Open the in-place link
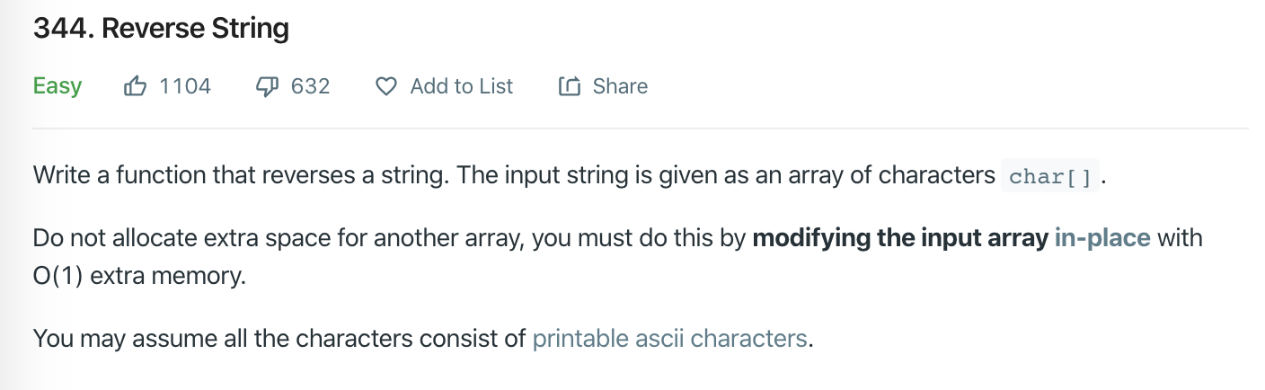Viewport: 1265px width, 390px height. (x=1102, y=238)
